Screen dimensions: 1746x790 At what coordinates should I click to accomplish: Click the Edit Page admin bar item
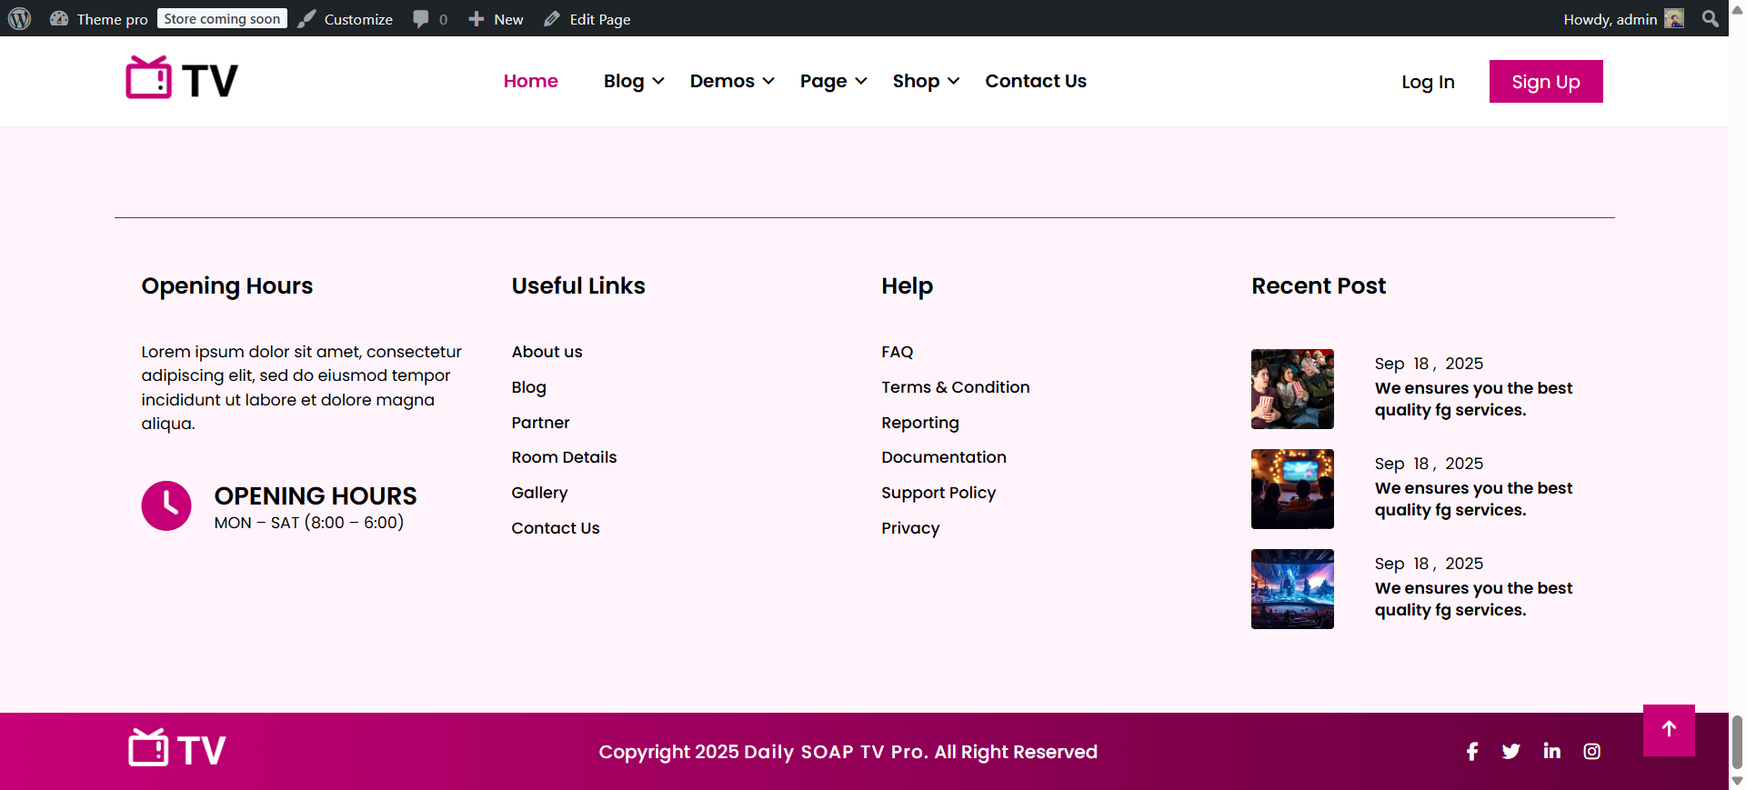click(587, 19)
